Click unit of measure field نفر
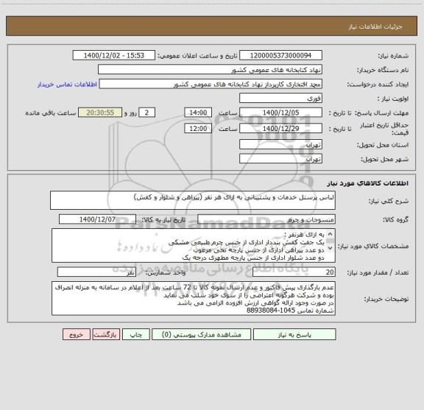 pos(96,272)
